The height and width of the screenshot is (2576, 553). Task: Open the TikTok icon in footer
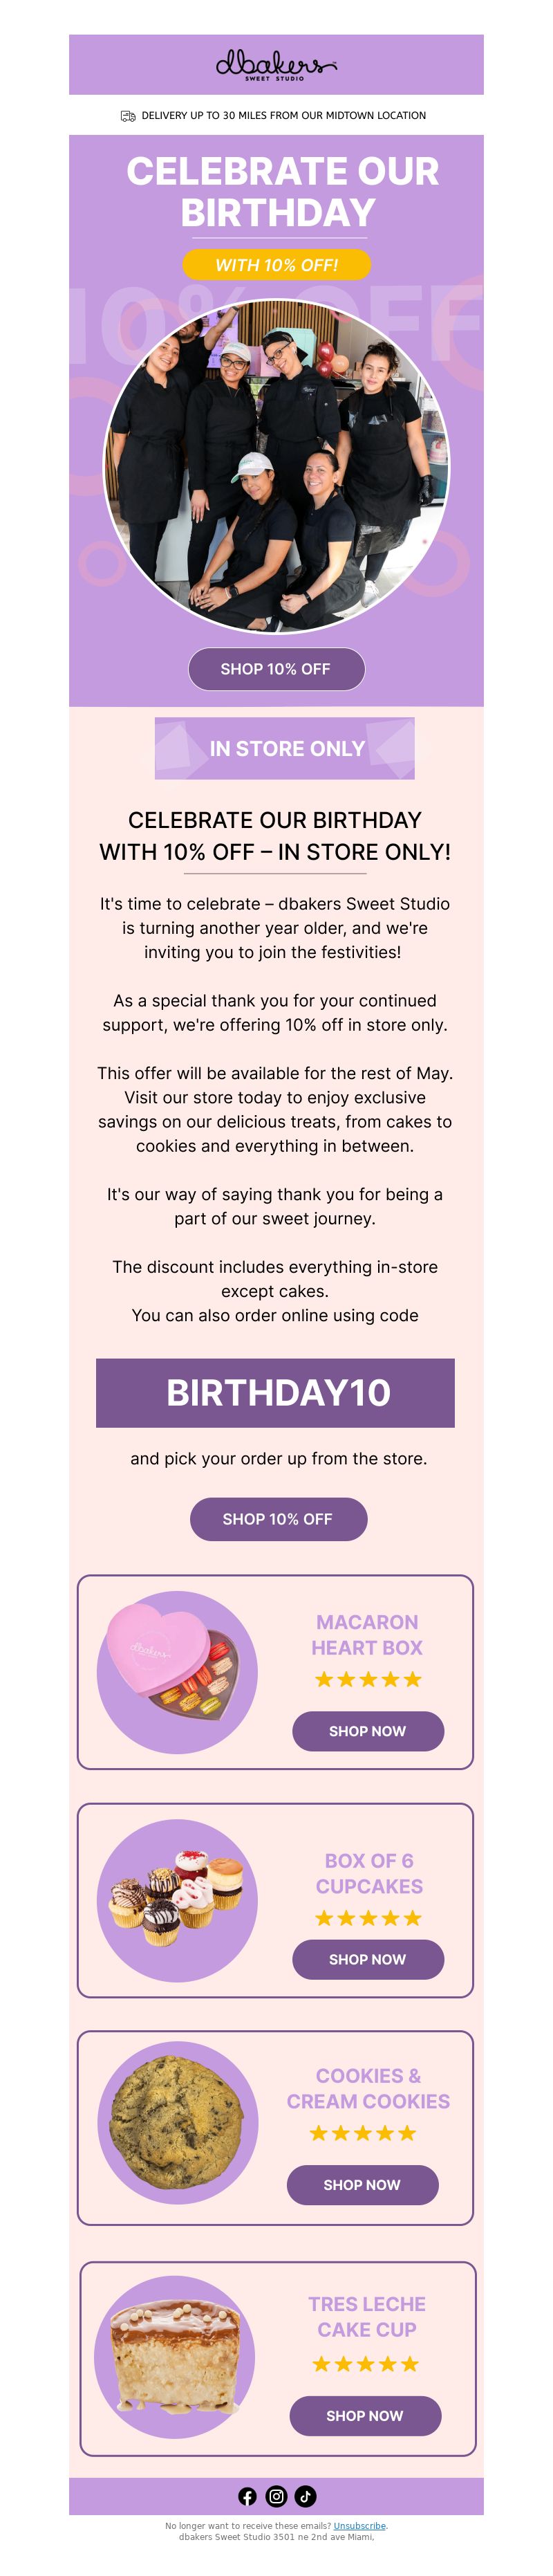306,2496
